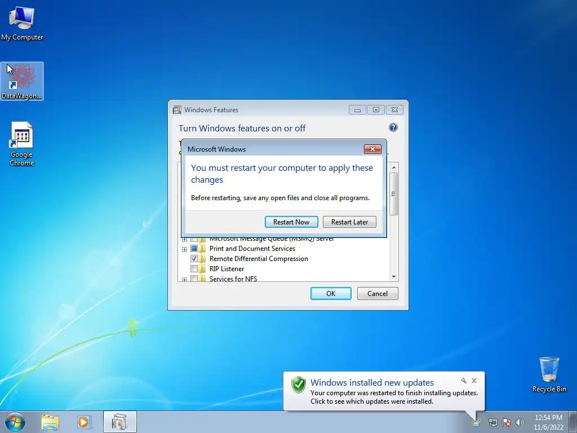Click the Show desktop strip
This screenshot has width=577, height=433.
click(x=573, y=422)
